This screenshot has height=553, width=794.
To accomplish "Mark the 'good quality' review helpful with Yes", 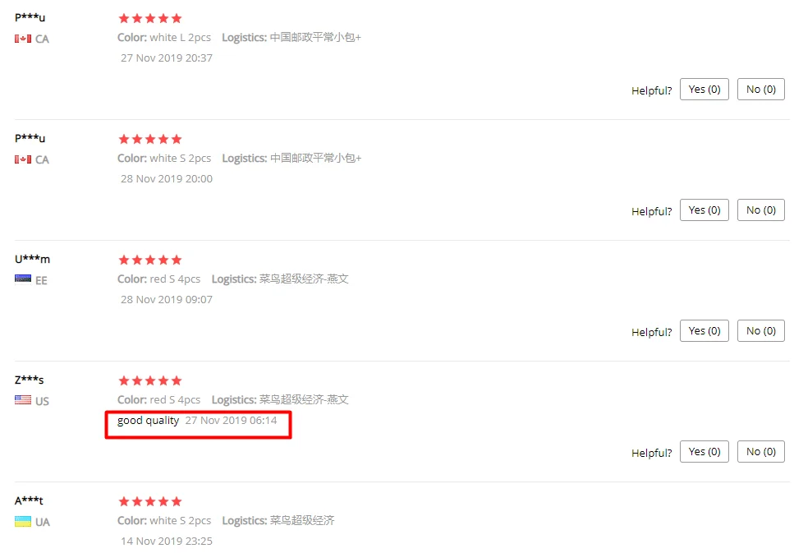I will (x=705, y=451).
